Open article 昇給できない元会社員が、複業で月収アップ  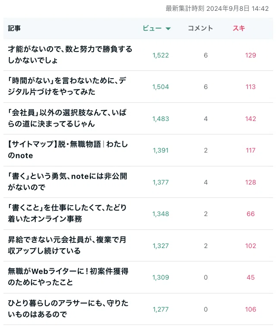click(67, 245)
